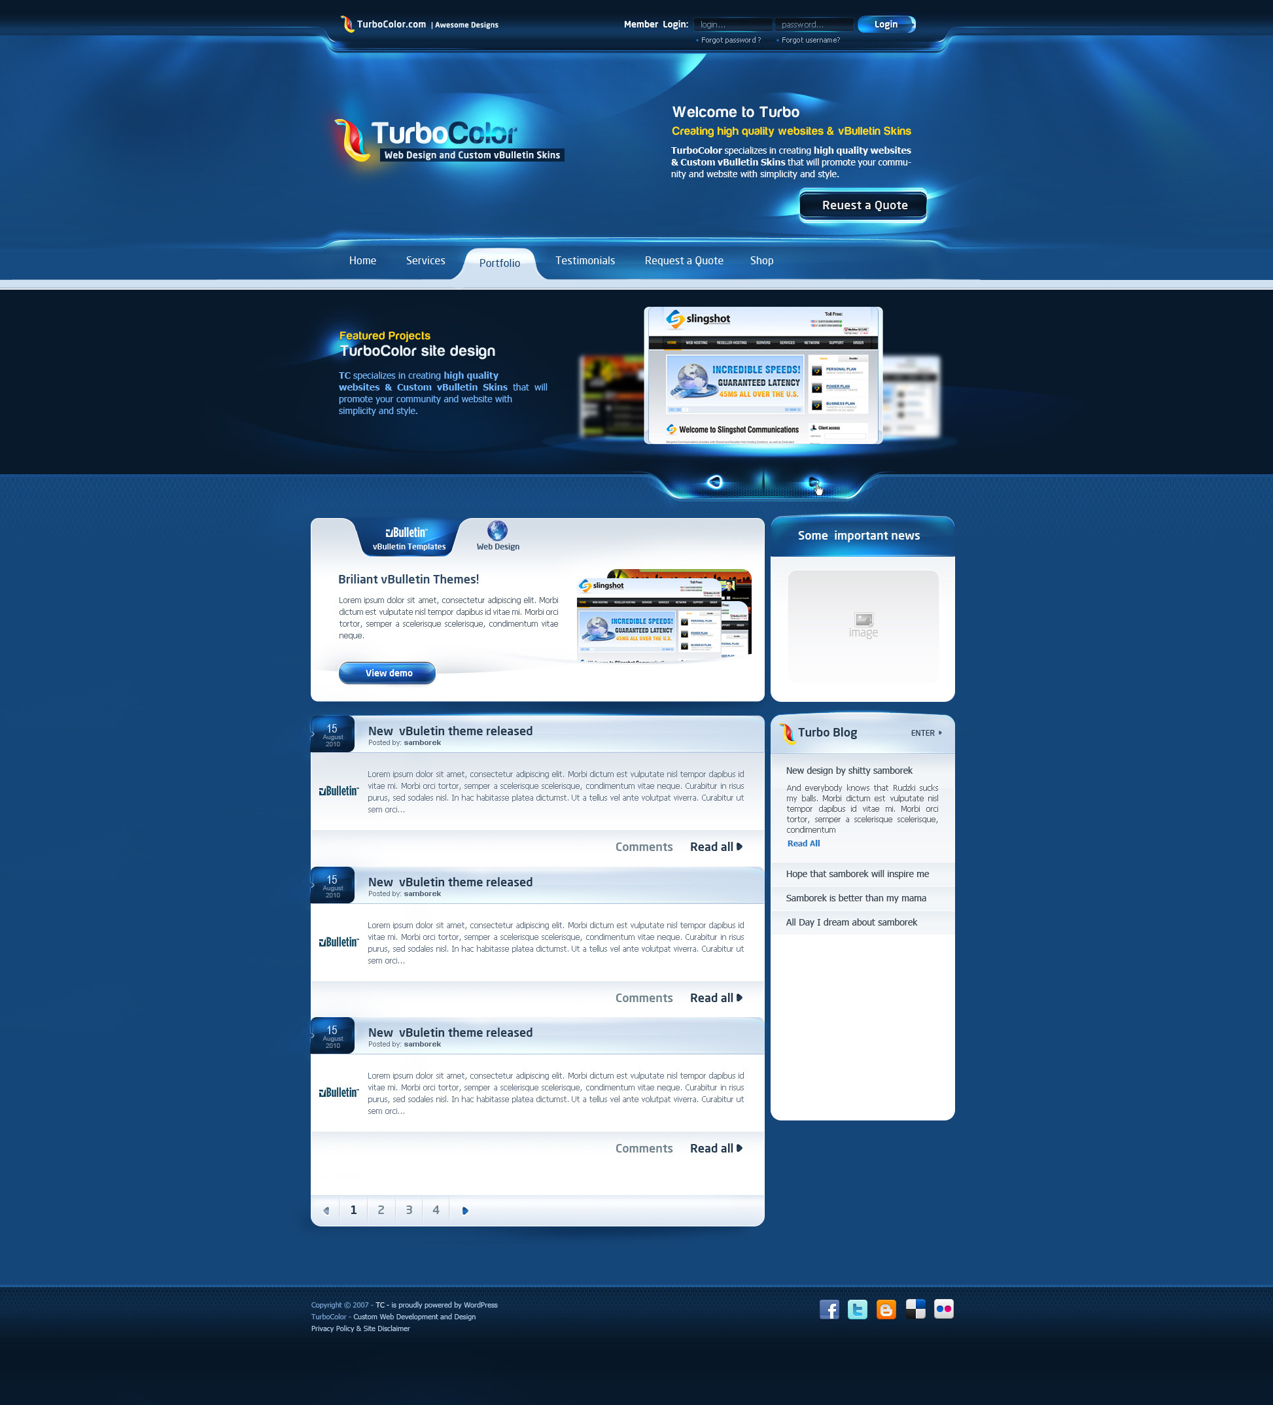Open Comments on the second post

644,998
